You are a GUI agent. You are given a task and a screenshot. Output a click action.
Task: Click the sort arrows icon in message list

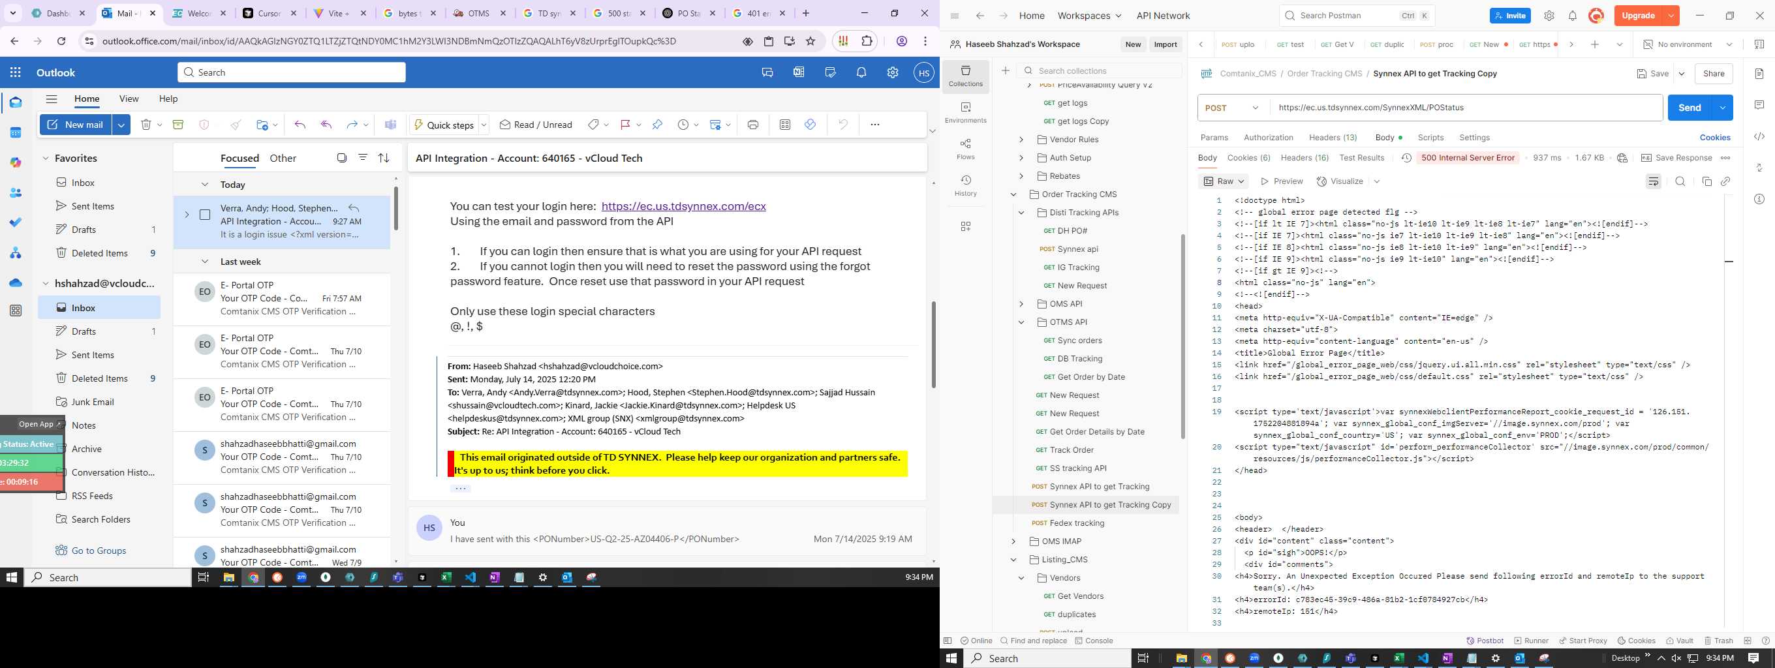click(384, 158)
